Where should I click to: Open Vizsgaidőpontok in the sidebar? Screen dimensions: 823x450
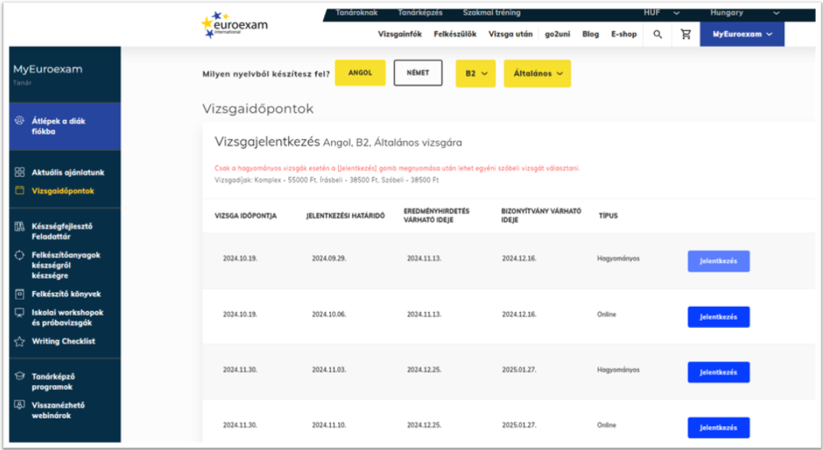click(63, 191)
